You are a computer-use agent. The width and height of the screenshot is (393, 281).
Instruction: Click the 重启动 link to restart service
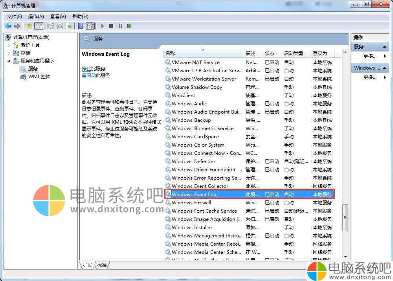coord(89,75)
